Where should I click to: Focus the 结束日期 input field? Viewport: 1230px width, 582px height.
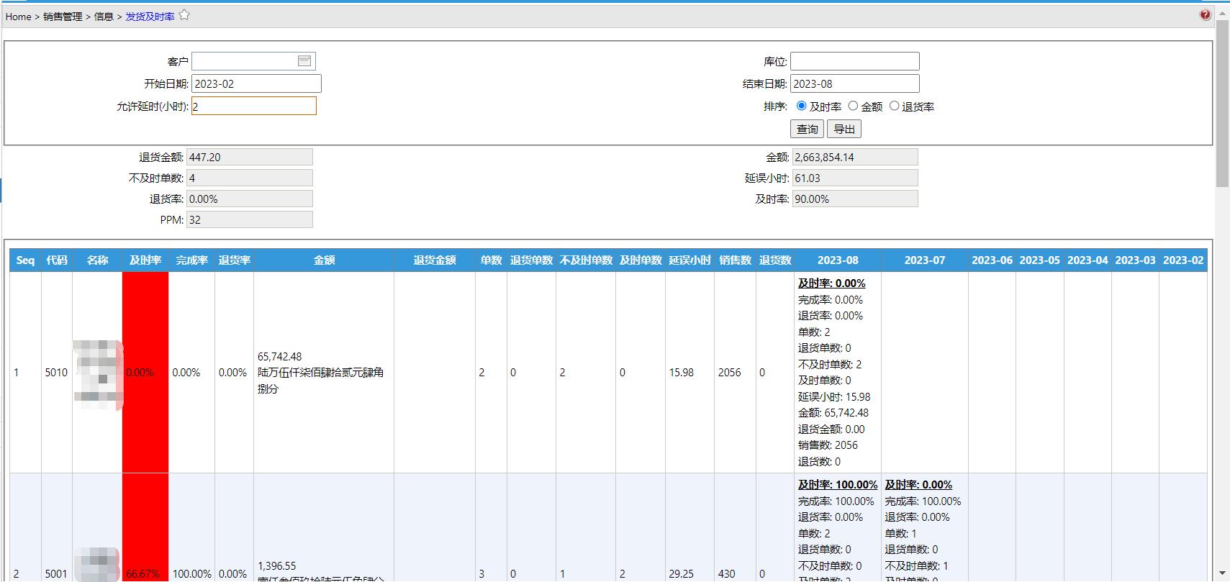(854, 83)
